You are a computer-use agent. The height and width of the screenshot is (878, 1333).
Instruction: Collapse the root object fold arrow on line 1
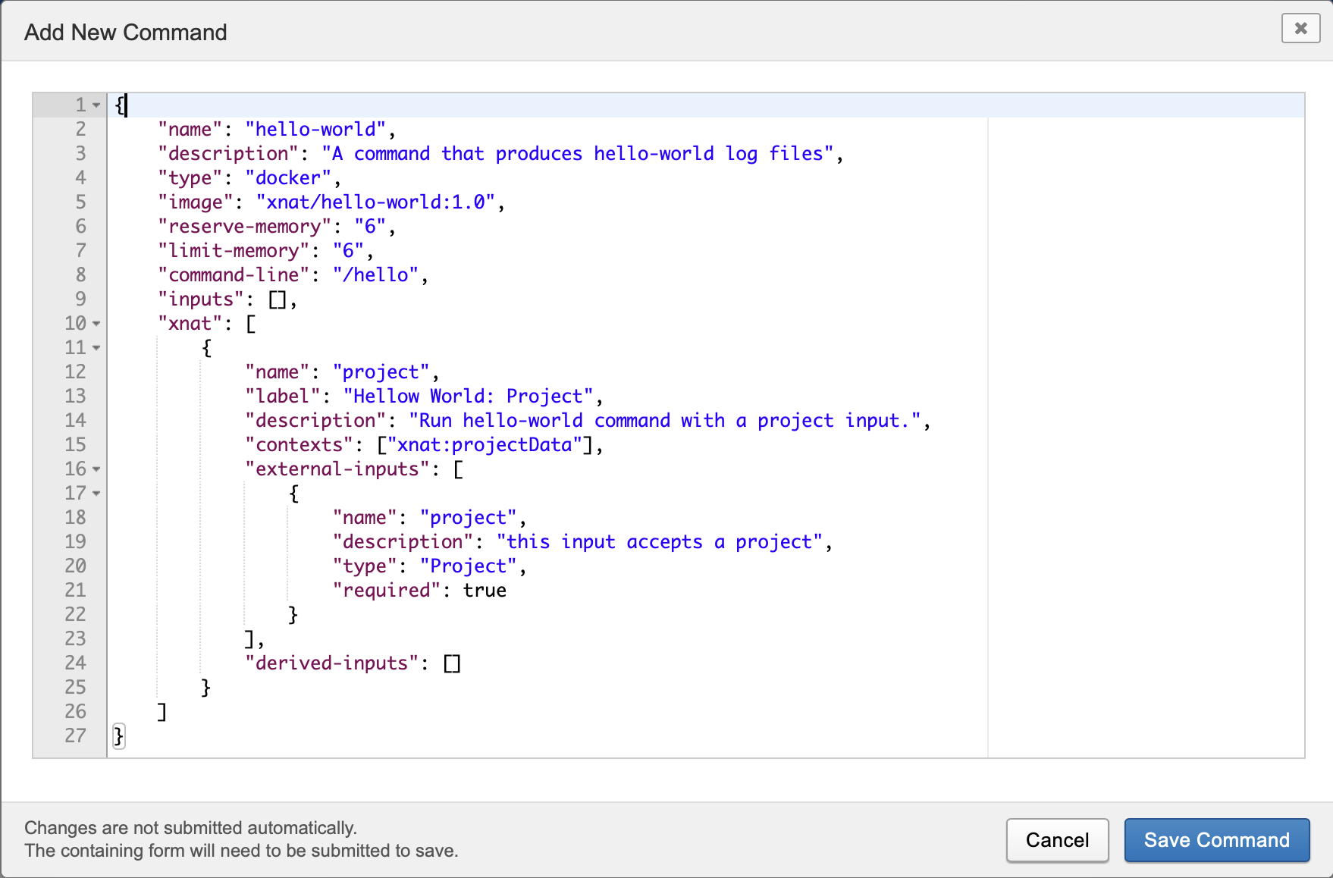(96, 105)
